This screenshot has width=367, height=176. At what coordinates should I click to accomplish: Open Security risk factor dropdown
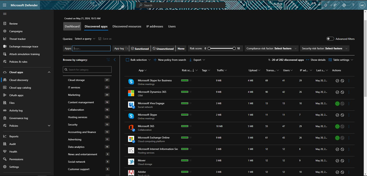324,49
